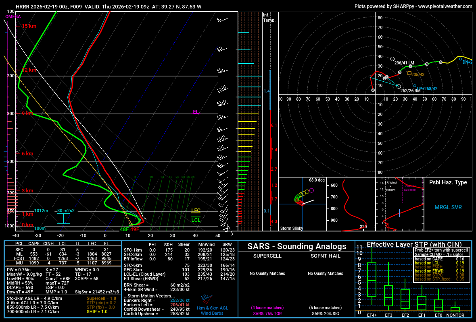Click the MRGL SVR hazard type label
Screen dimensions: 476x322
(x=448, y=207)
